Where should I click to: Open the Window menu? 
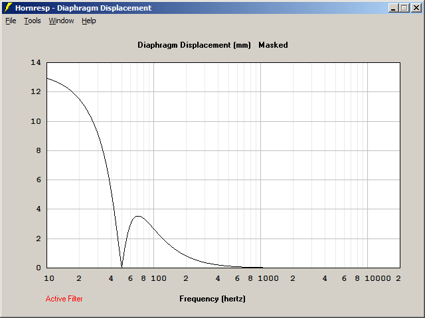(x=61, y=21)
